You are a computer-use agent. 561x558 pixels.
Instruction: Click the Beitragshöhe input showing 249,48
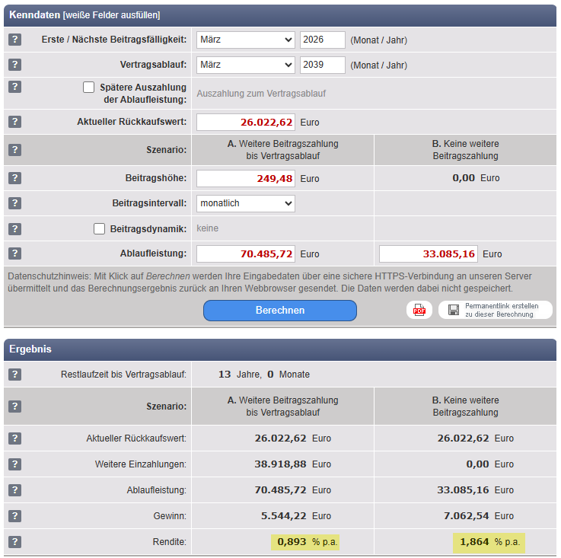245,178
